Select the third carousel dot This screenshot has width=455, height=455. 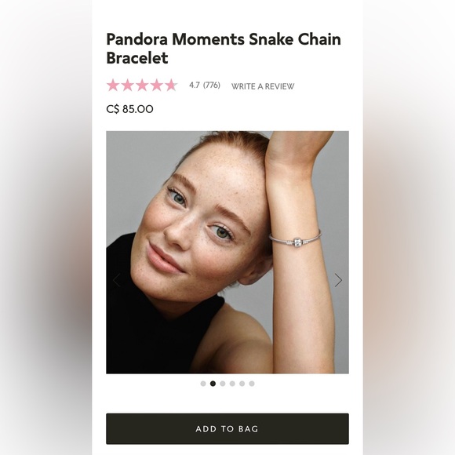223,384
